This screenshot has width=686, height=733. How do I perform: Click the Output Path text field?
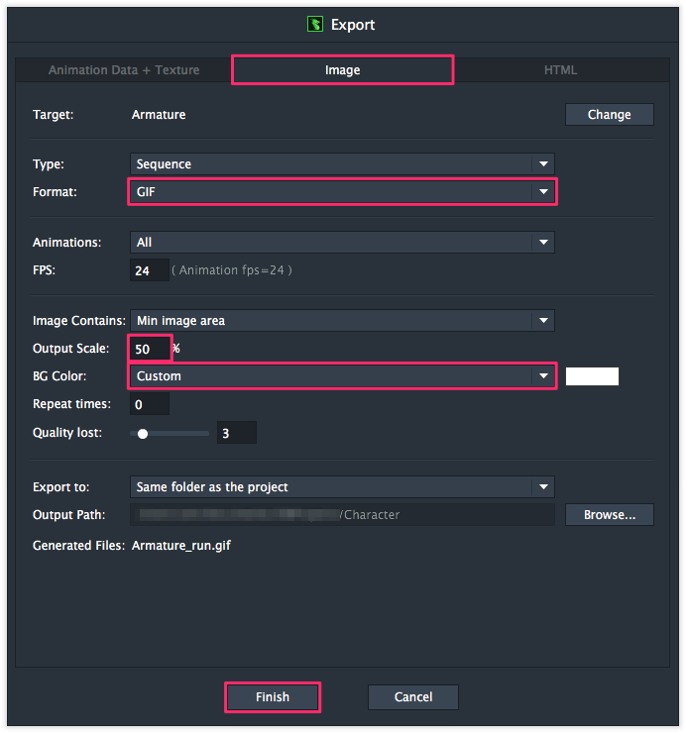342,515
